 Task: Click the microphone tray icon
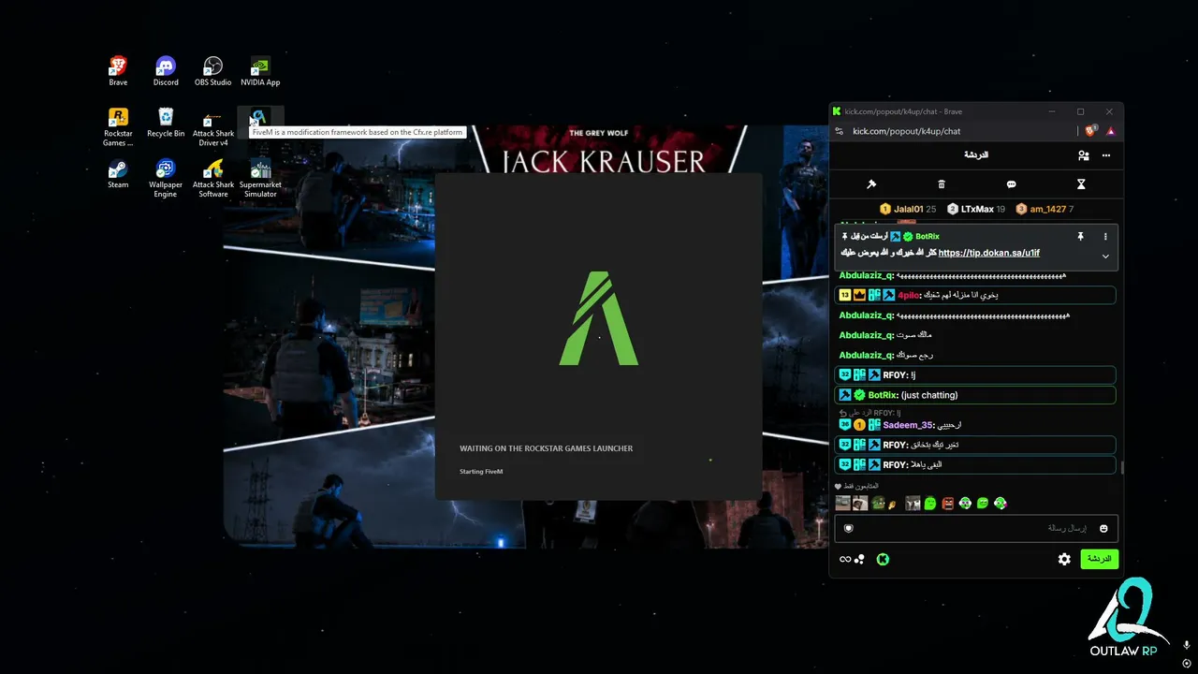(x=1187, y=646)
